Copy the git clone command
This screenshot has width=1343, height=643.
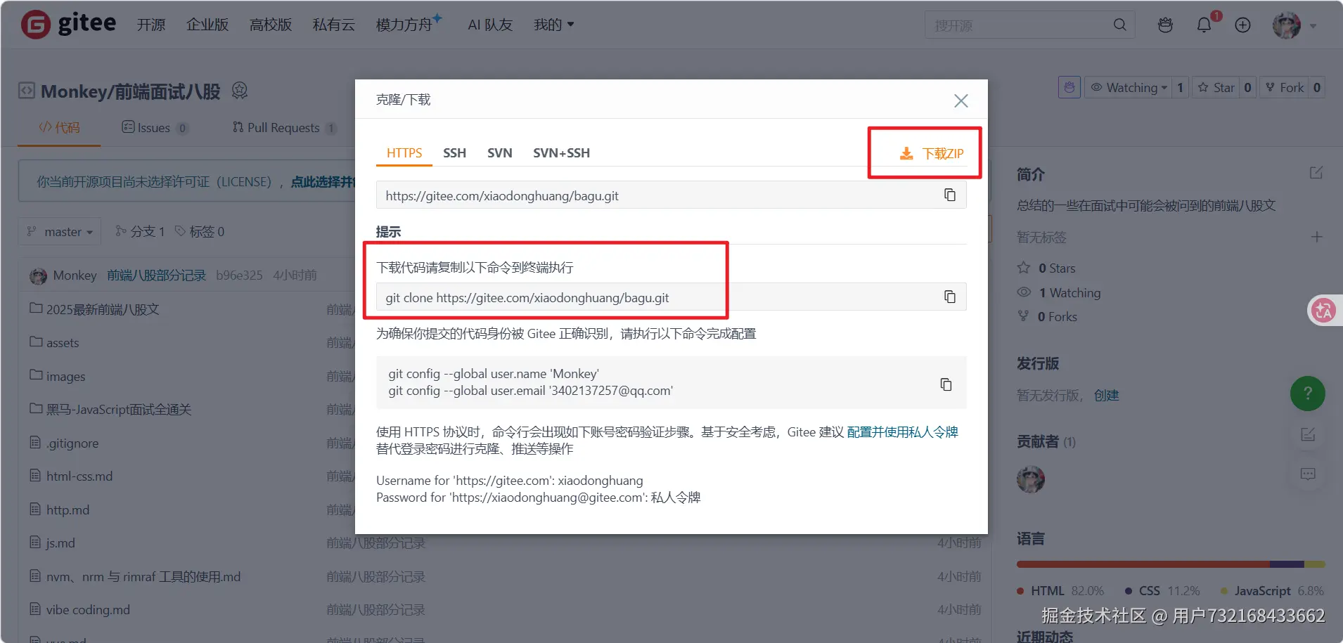coord(949,297)
